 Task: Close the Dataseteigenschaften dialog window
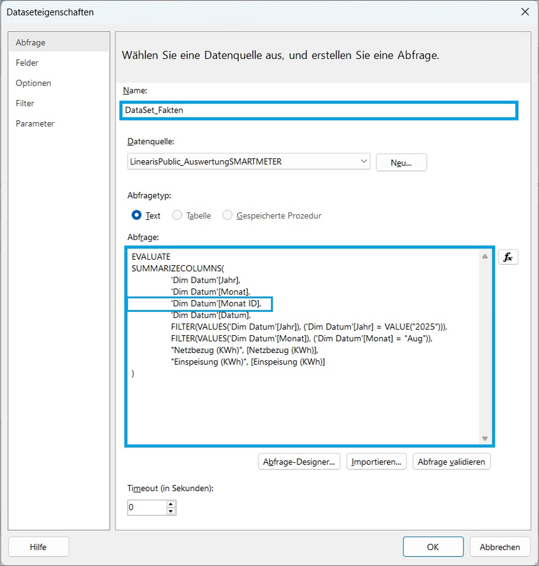pos(524,12)
